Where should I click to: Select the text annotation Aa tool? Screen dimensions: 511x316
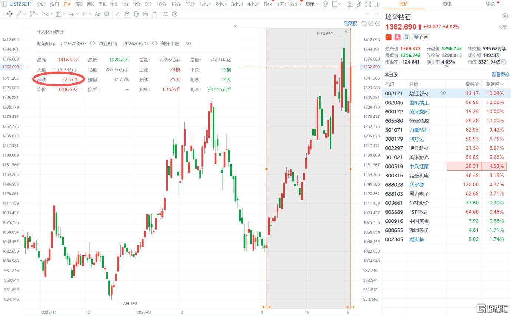pyautogui.click(x=97, y=14)
